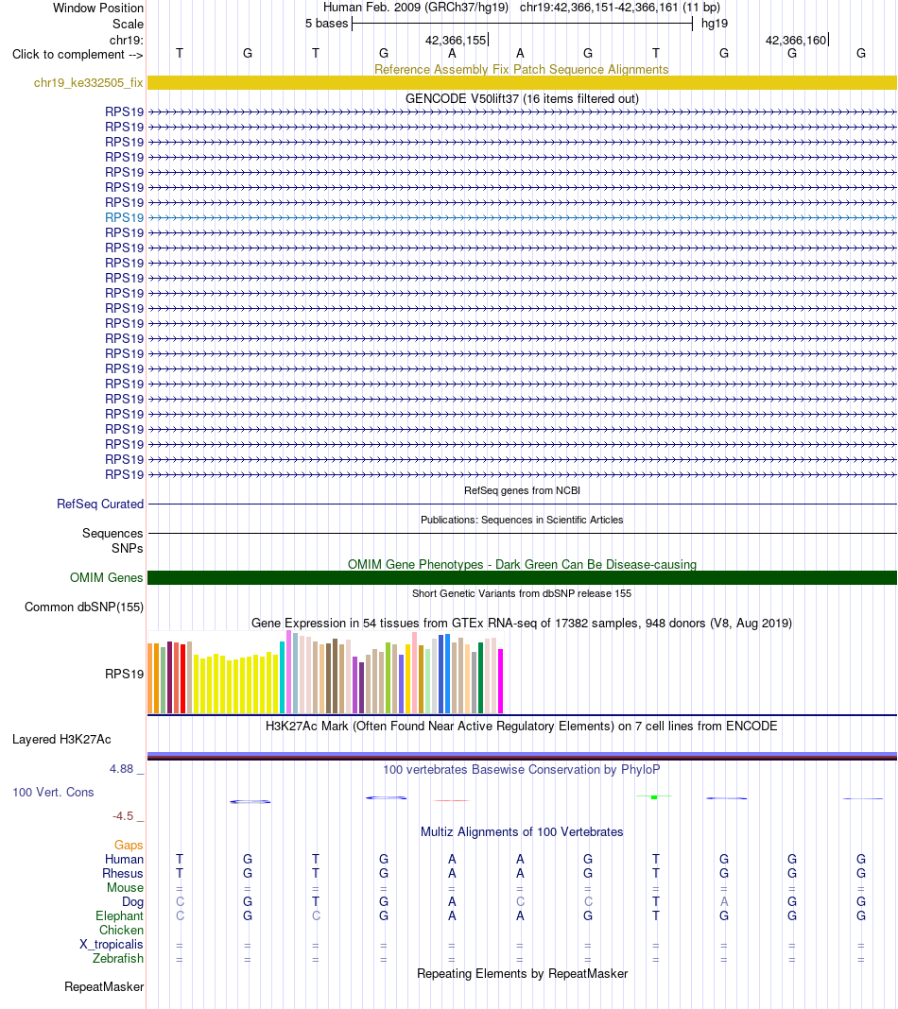
Task: Click the 42,366,155 coordinate marker
Action: pyautogui.click(x=456, y=40)
